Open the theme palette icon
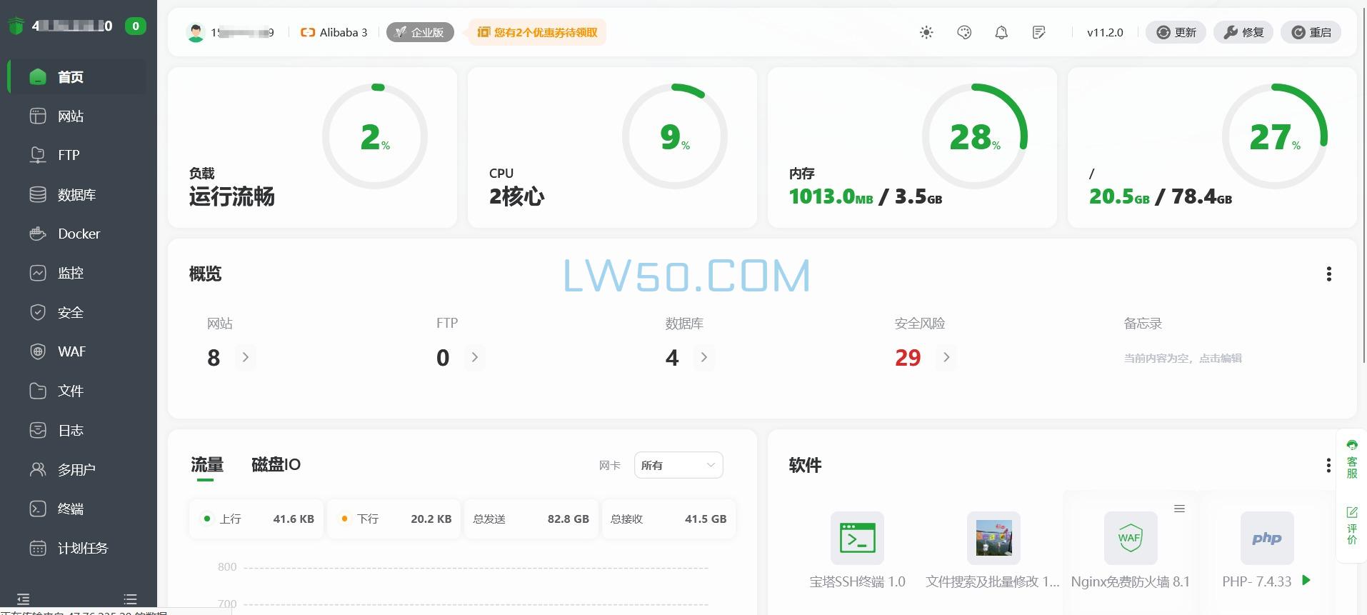The width and height of the screenshot is (1367, 615). [964, 32]
